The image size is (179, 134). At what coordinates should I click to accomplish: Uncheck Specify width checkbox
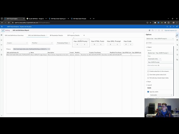pyautogui.click(x=148, y=92)
